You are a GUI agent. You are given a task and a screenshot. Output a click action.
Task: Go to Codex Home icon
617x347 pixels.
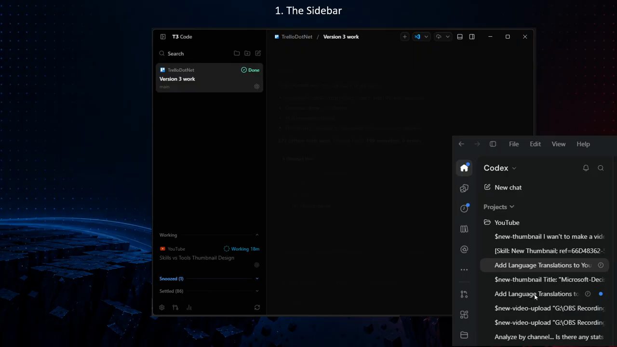(x=464, y=168)
